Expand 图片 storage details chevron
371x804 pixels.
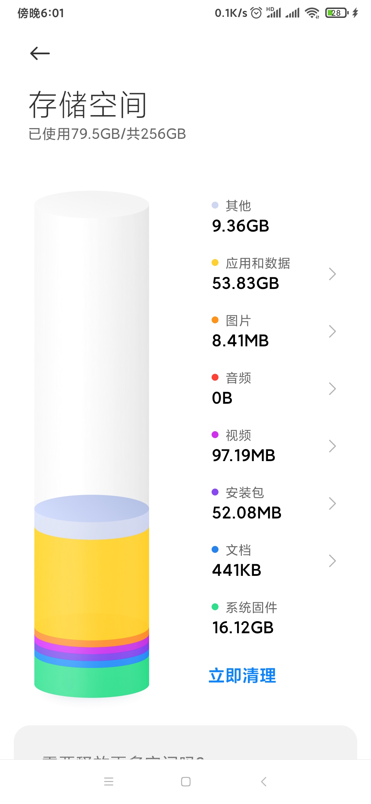click(332, 331)
